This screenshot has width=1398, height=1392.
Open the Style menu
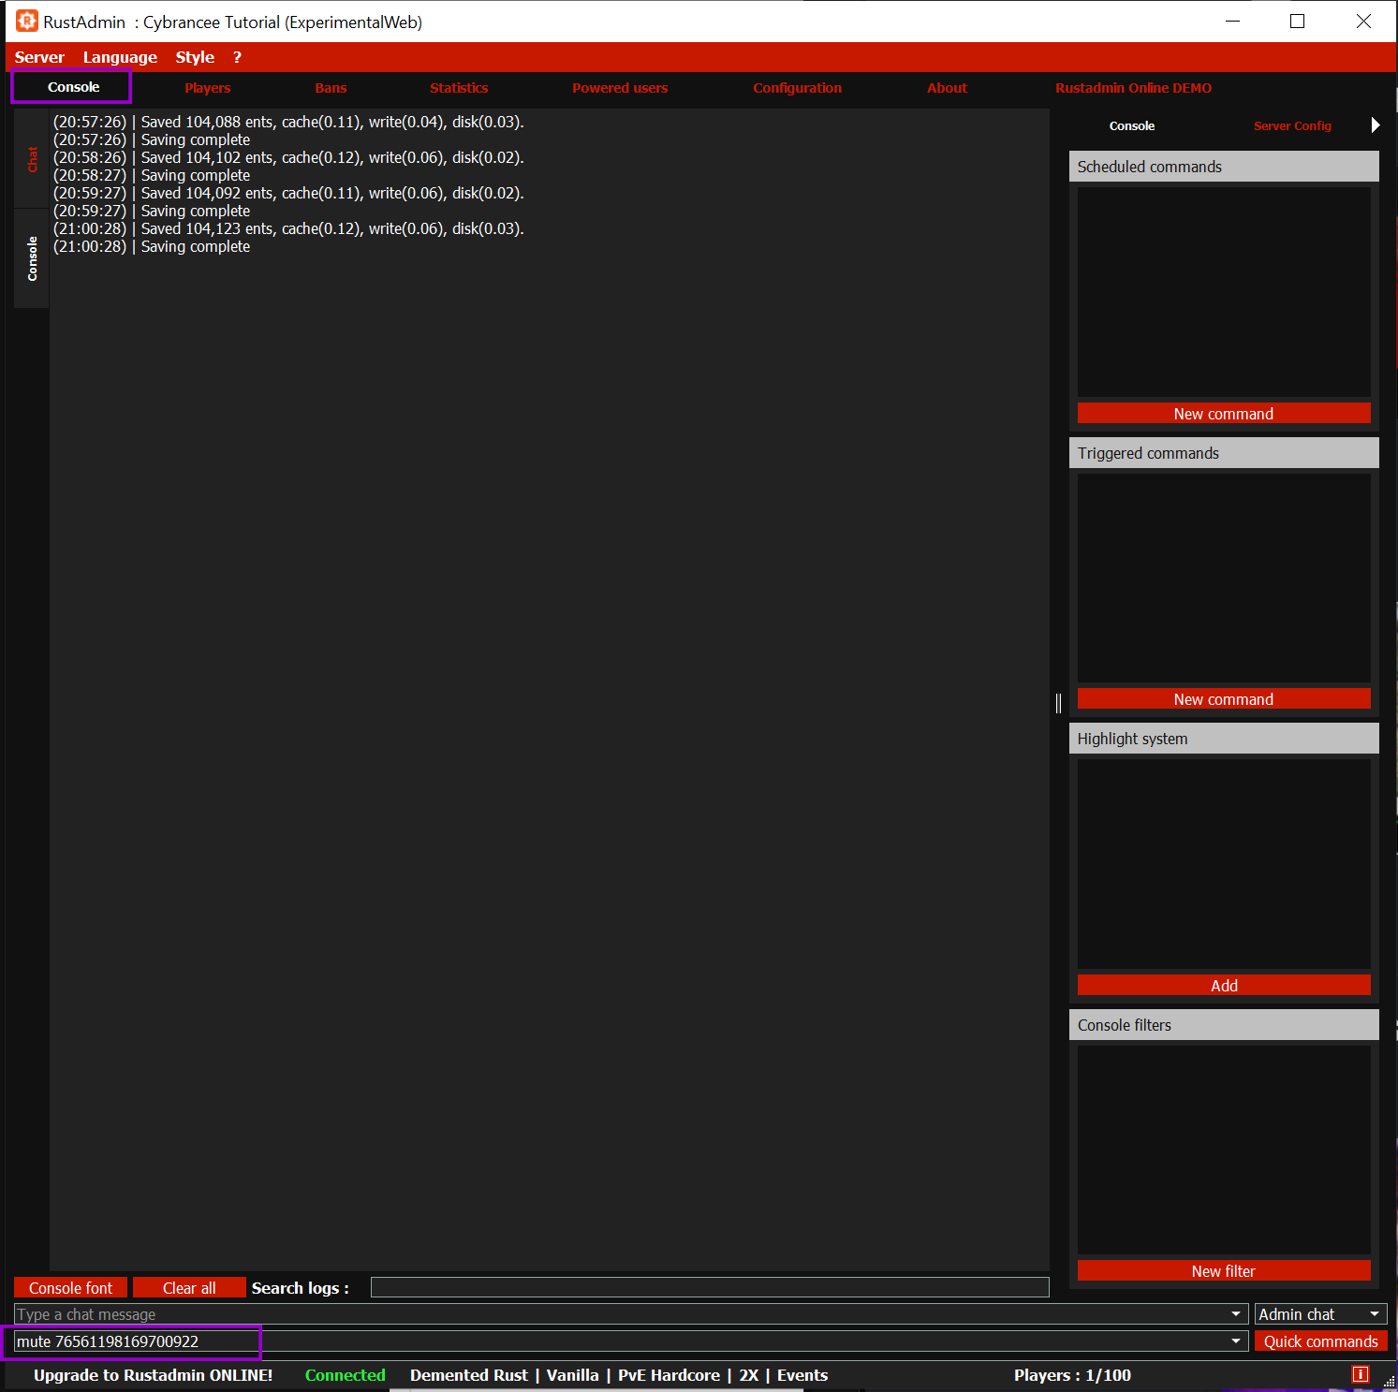click(x=195, y=57)
